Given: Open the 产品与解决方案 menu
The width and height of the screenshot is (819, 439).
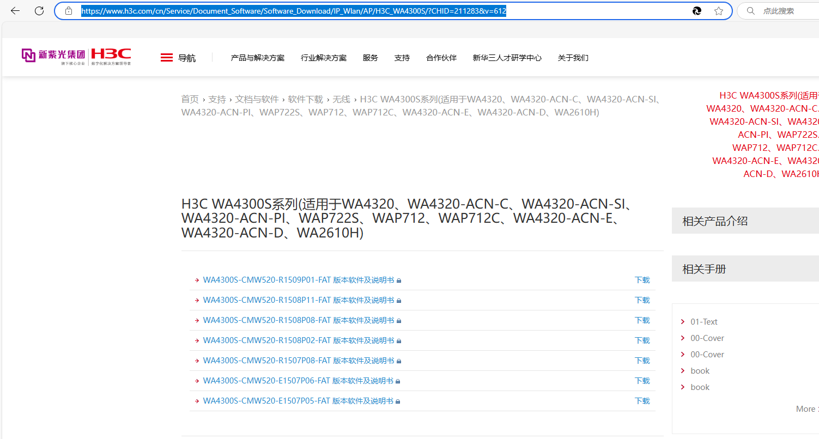Looking at the screenshot, I should tap(258, 58).
